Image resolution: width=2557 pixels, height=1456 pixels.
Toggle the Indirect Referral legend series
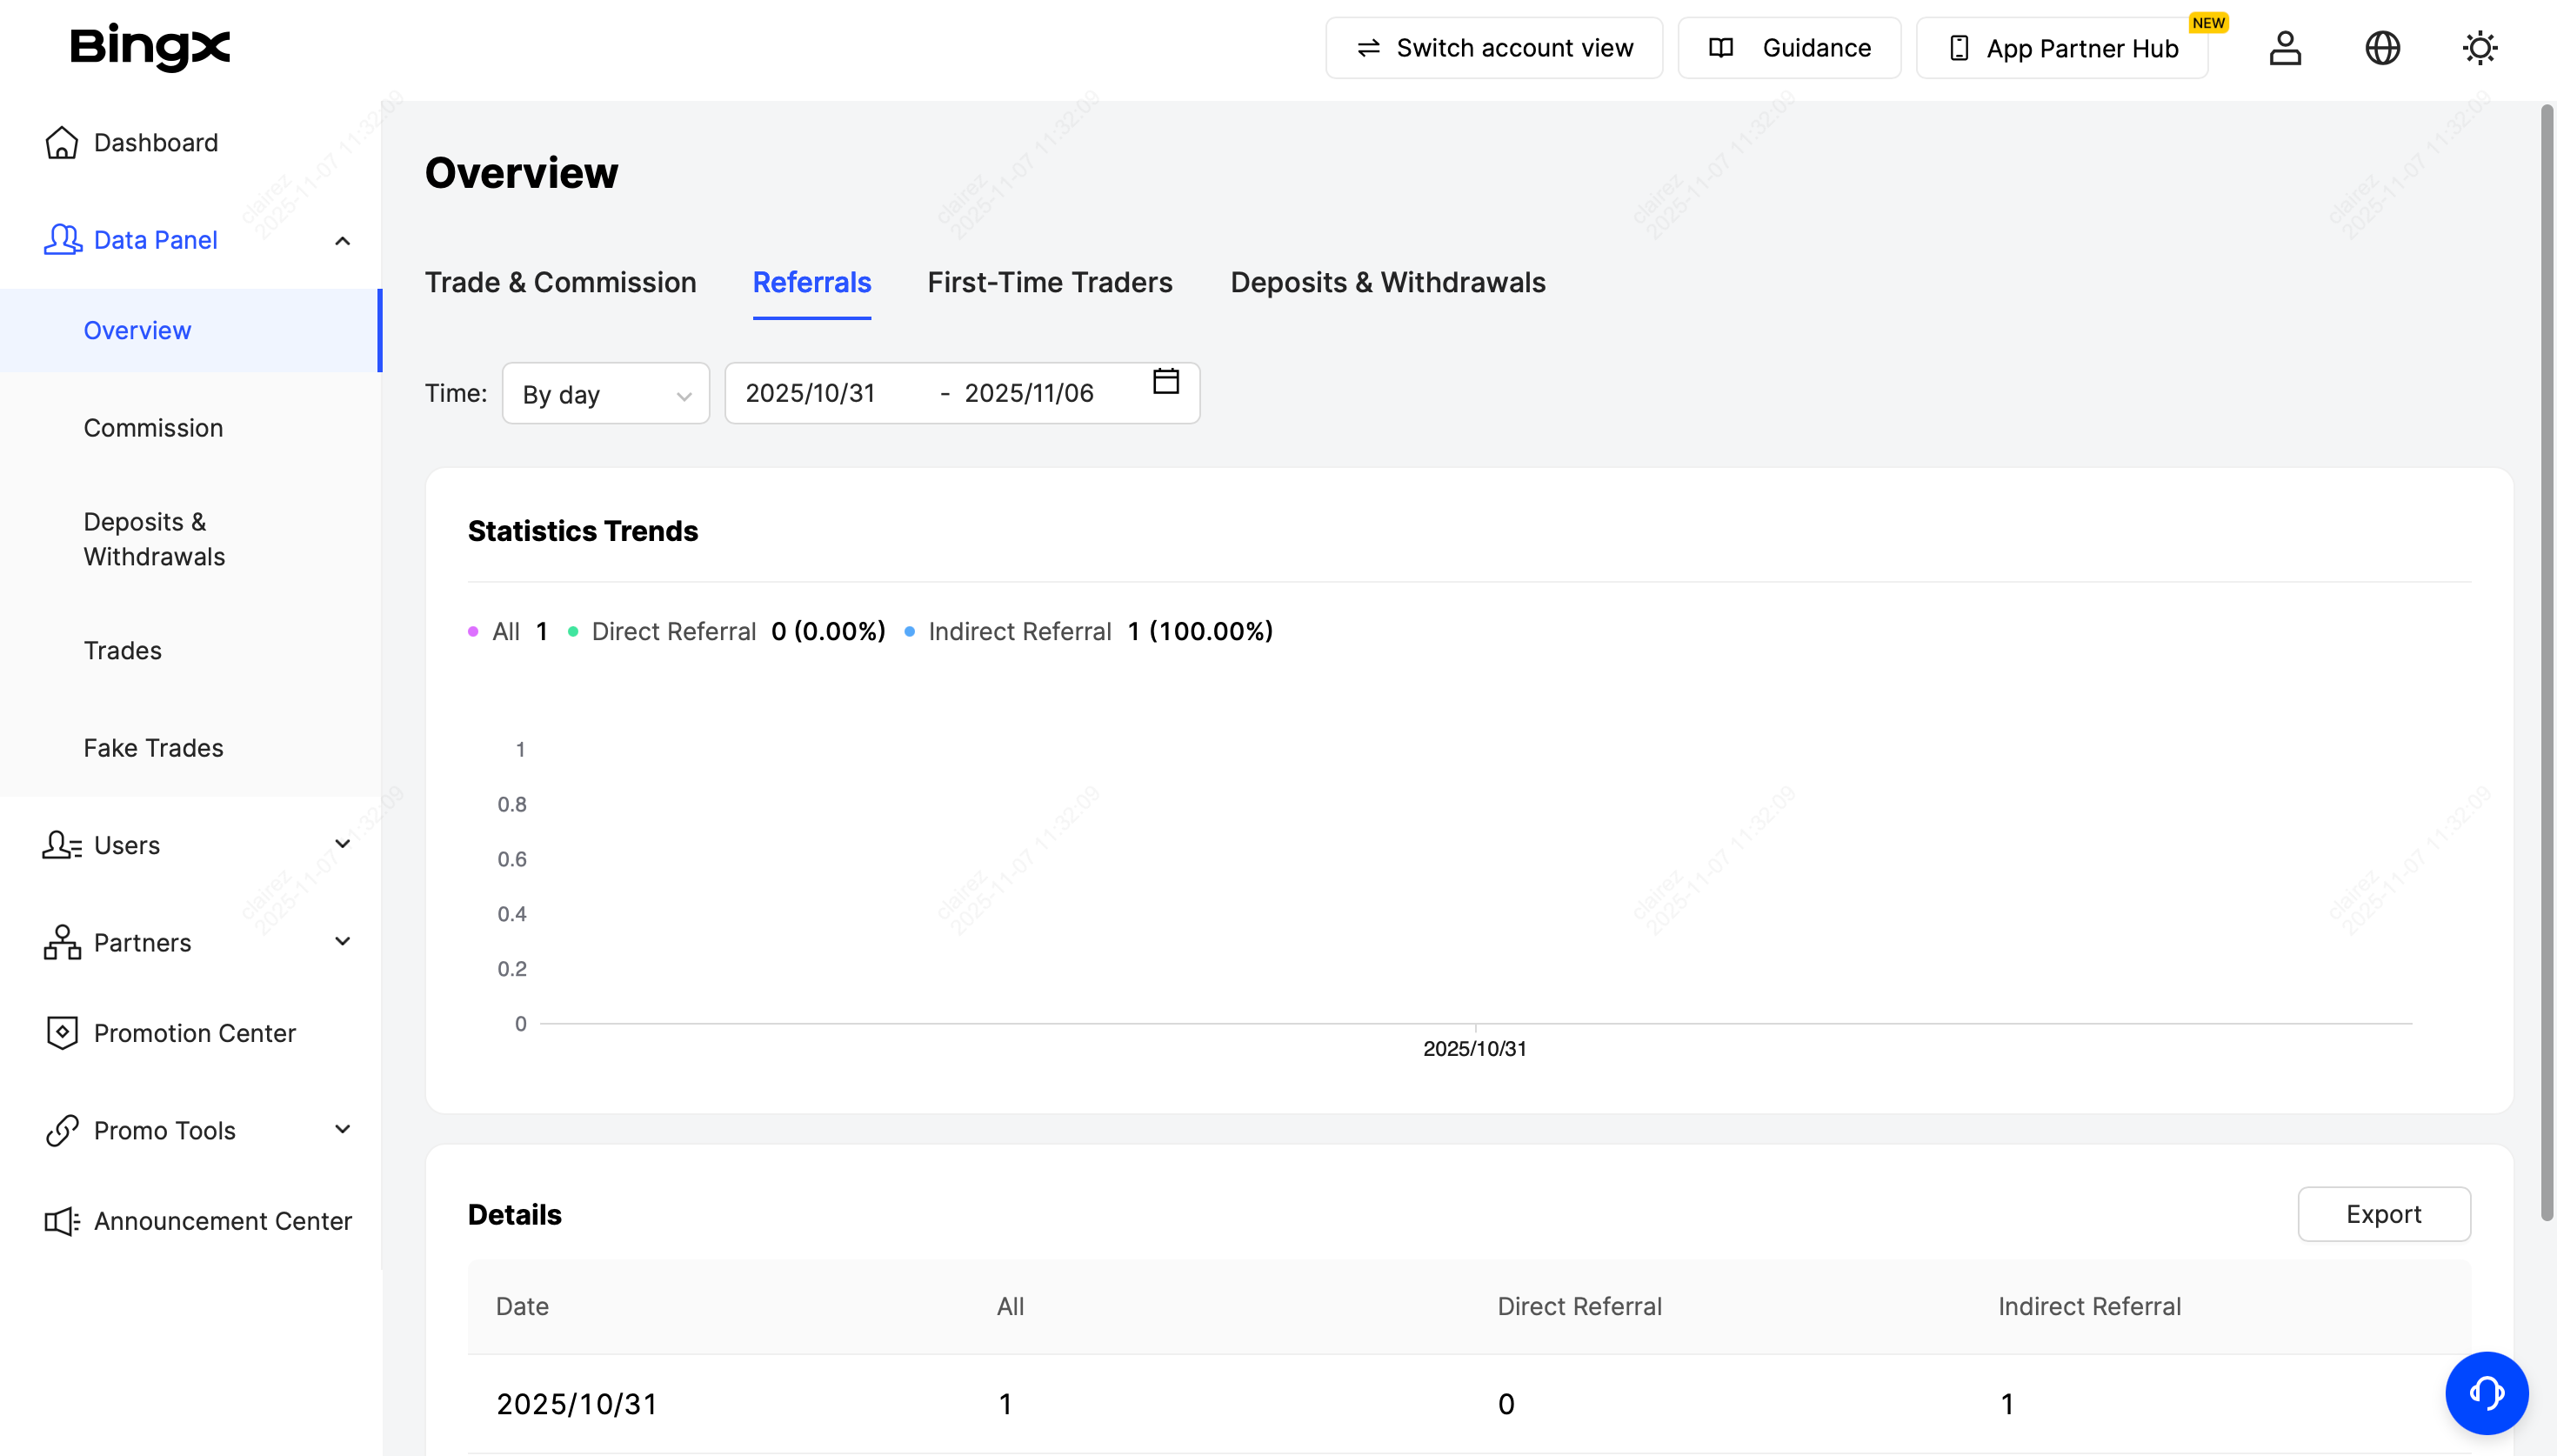click(x=1018, y=631)
